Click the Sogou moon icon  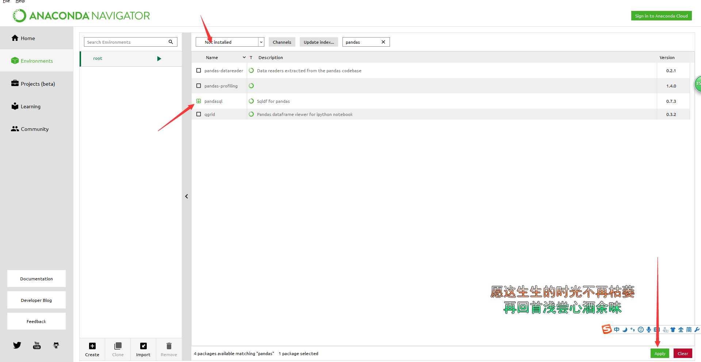coord(625,330)
